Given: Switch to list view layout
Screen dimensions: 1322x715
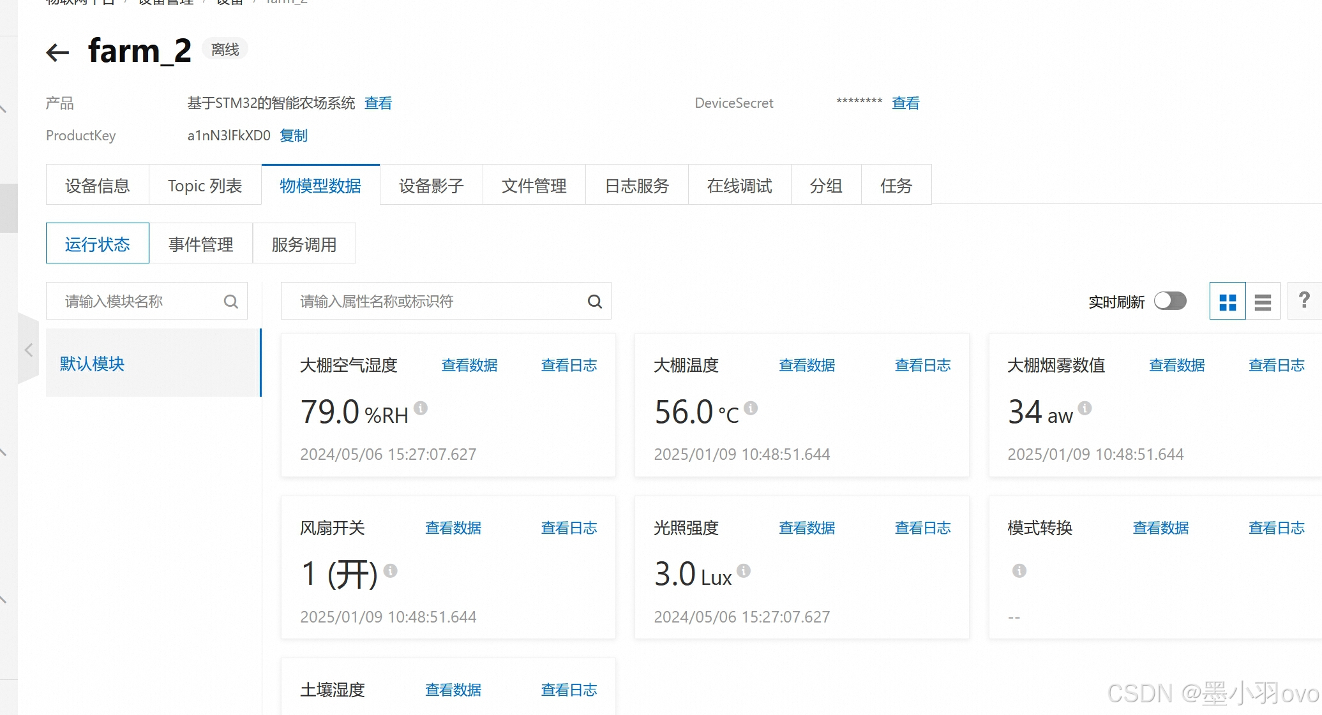Looking at the screenshot, I should coord(1262,302).
